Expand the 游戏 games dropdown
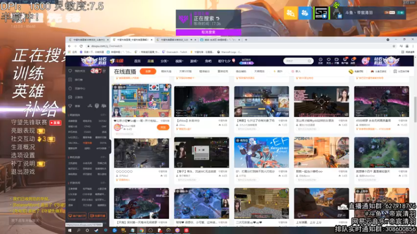Image resolution: width=417 pixels, height=234 pixels. (x=194, y=61)
